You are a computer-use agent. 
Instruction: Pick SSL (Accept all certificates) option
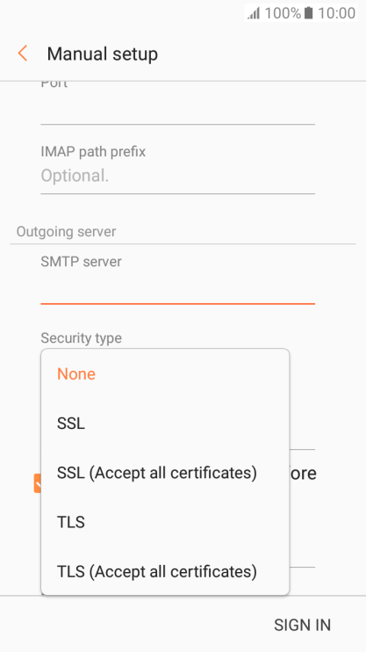[165, 473]
